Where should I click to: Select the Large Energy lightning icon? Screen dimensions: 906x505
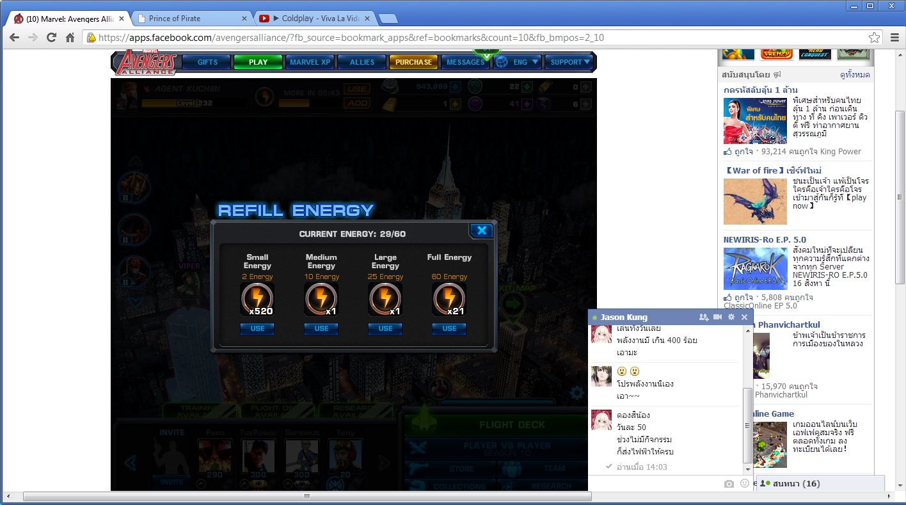pos(385,300)
